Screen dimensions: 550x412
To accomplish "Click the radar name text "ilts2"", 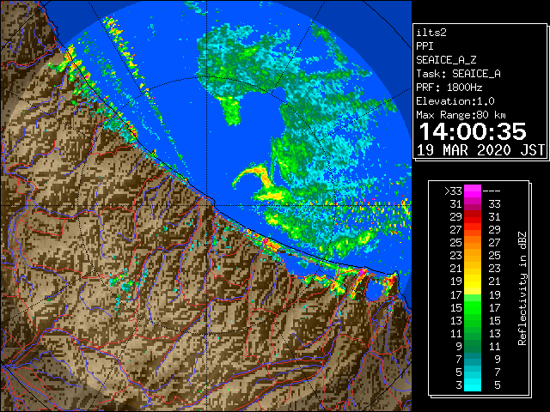I will 431,33.
